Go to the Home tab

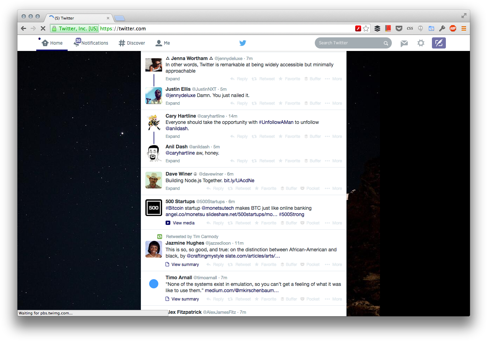point(52,43)
